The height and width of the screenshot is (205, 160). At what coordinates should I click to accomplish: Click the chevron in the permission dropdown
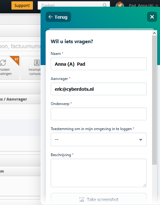click(141, 140)
